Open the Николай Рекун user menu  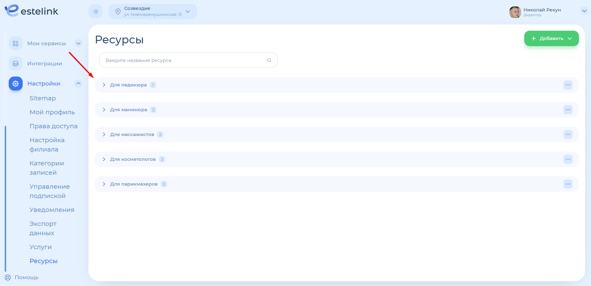(x=584, y=11)
